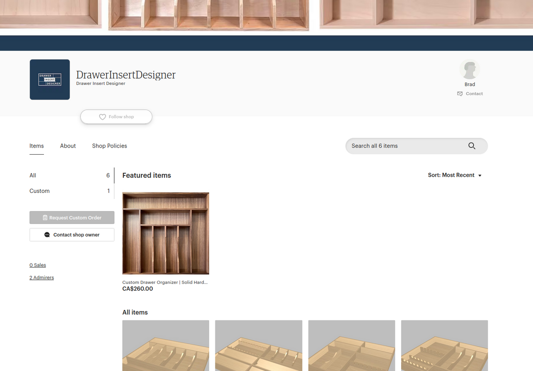The height and width of the screenshot is (371, 533).
Task: Click Brad's profile avatar picture
Action: point(469,69)
